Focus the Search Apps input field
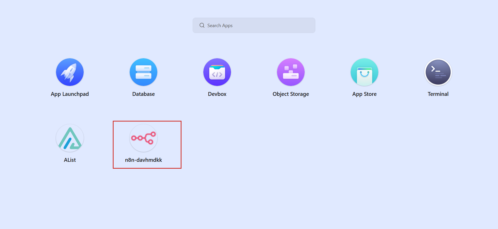This screenshot has height=229, width=498. tap(254, 25)
